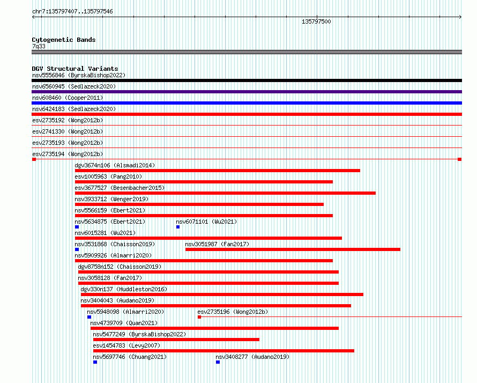Select the red esv1005963 variant bar
The height and width of the screenshot is (383, 477).
(x=204, y=182)
